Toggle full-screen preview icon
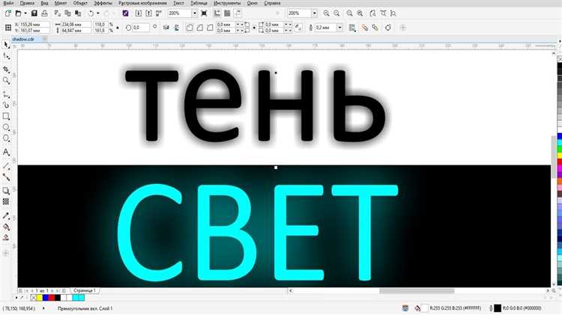Viewport: 562px width, 315px height. pos(204,13)
